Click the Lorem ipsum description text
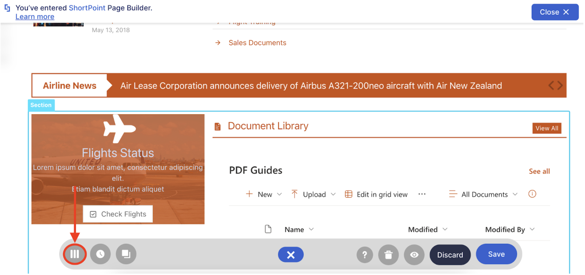Screen dimensions: 585x275 (118, 178)
